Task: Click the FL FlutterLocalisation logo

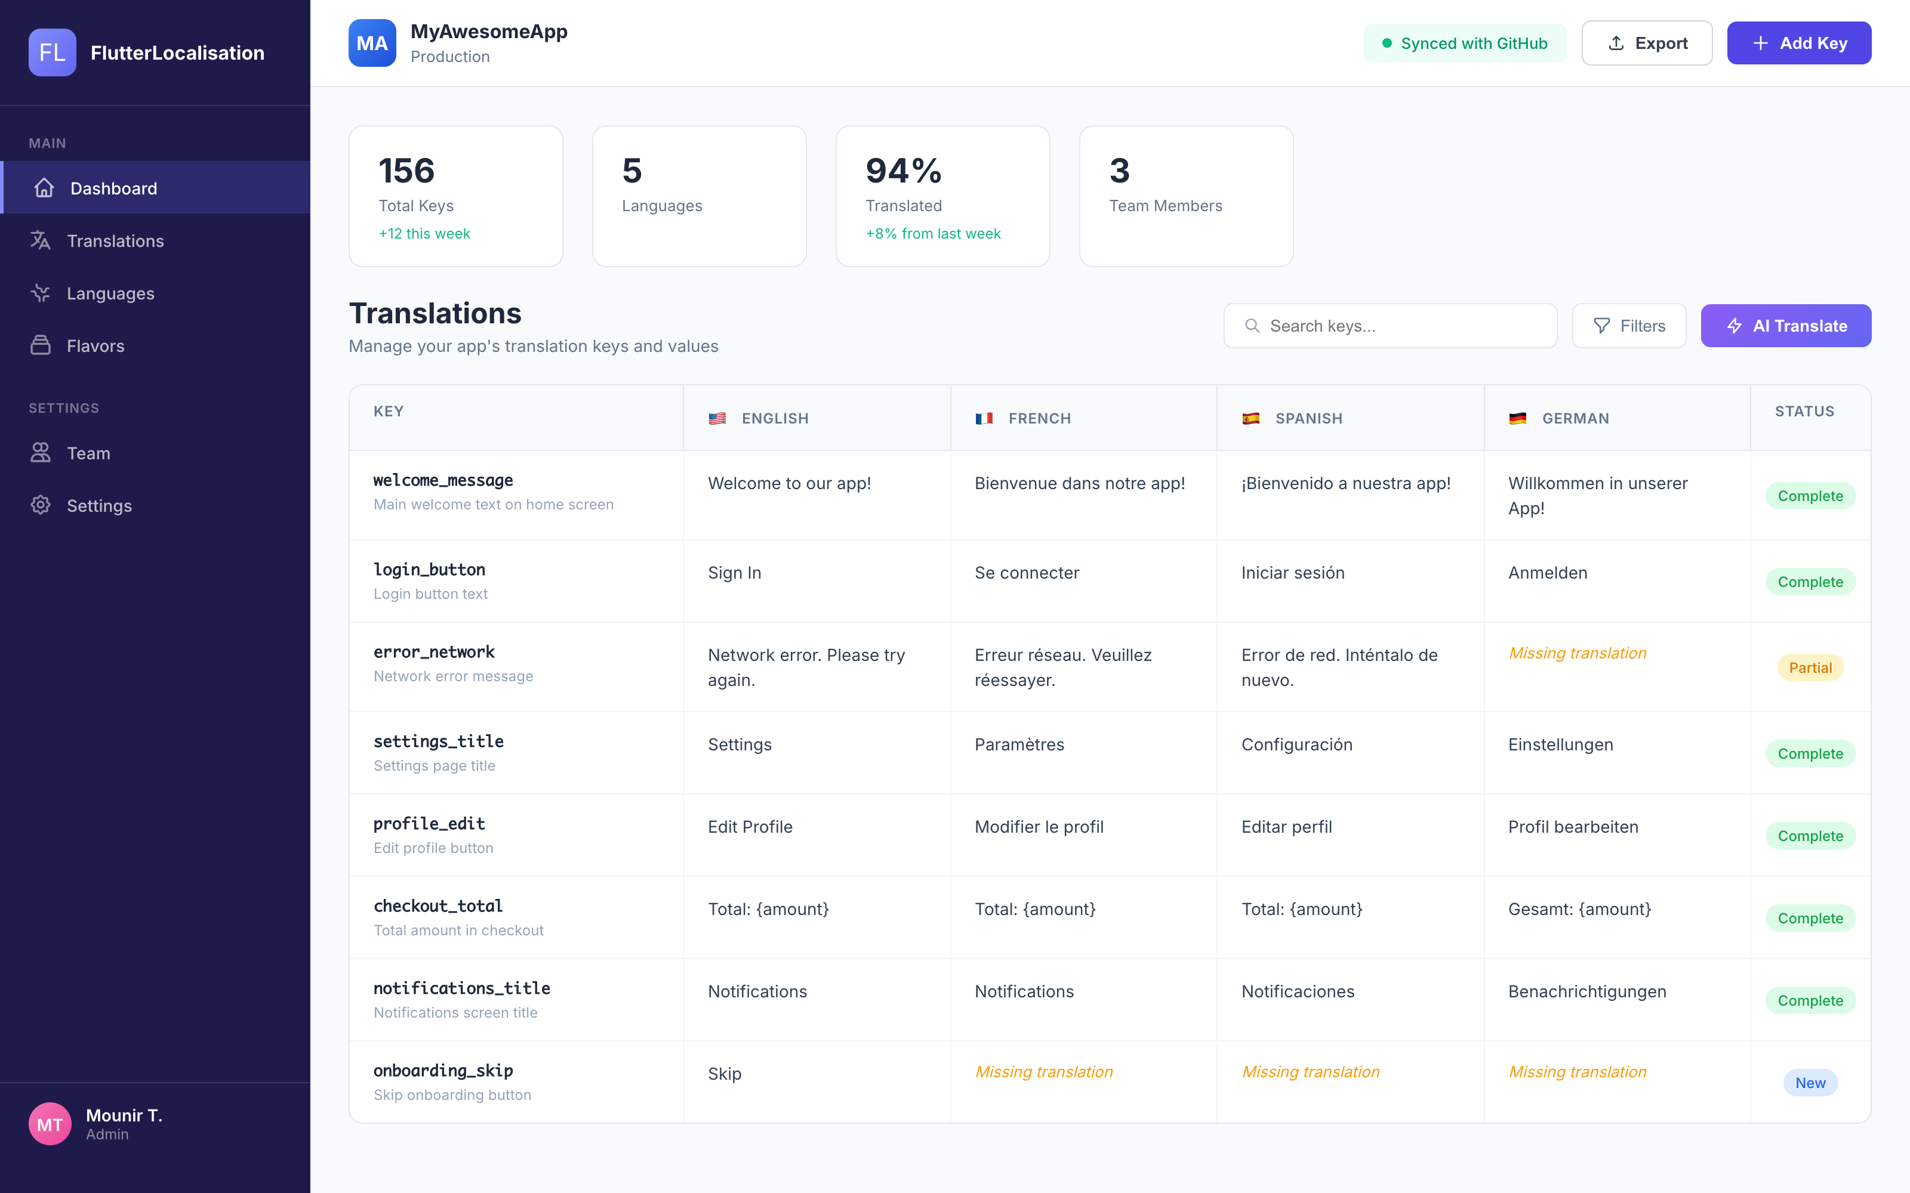Action: (x=52, y=52)
